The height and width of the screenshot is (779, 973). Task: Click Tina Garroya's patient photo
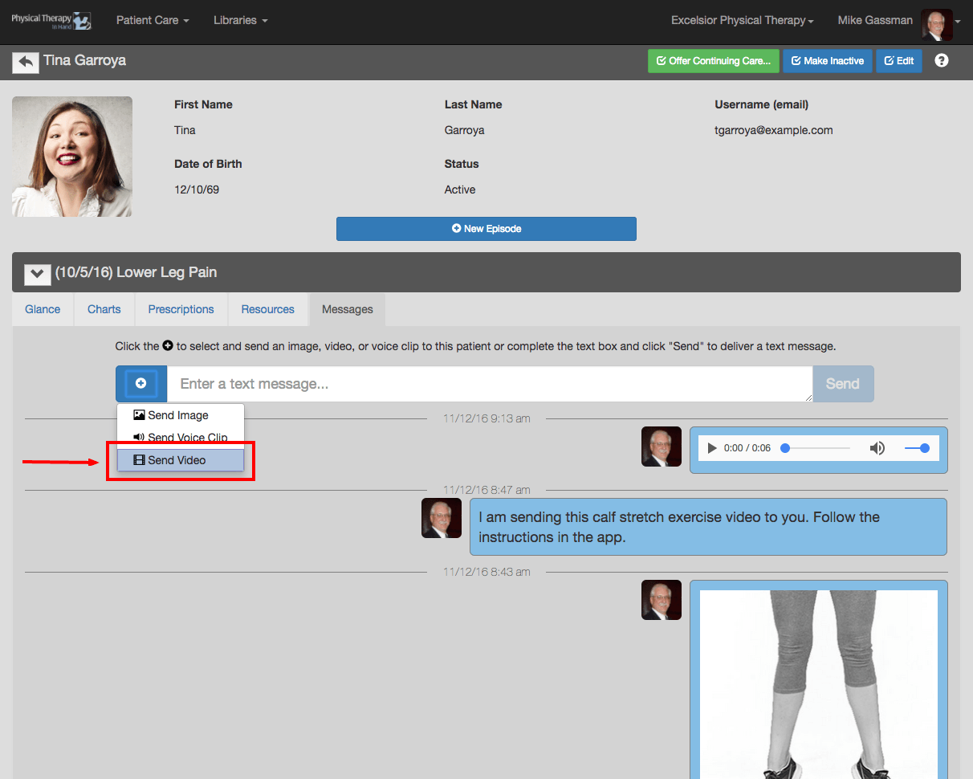(72, 157)
